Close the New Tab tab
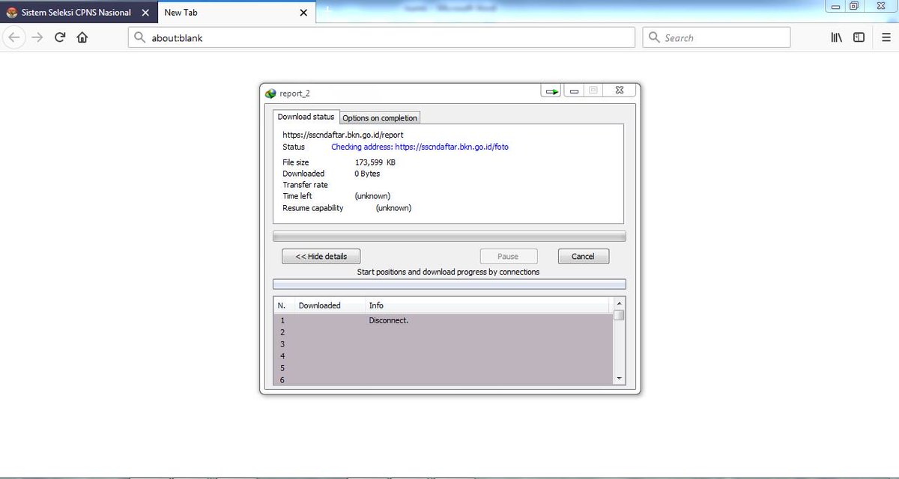 pos(303,13)
